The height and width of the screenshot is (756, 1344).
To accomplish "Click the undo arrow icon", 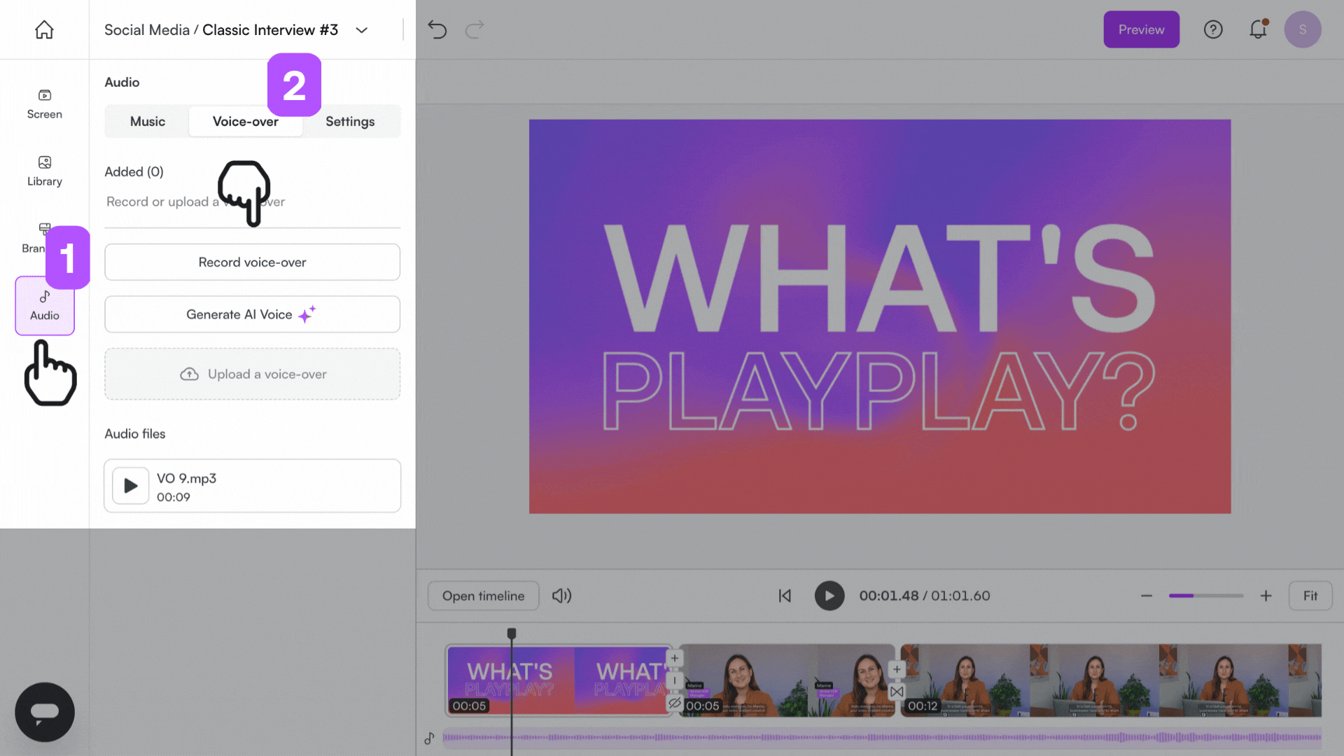I will (437, 29).
